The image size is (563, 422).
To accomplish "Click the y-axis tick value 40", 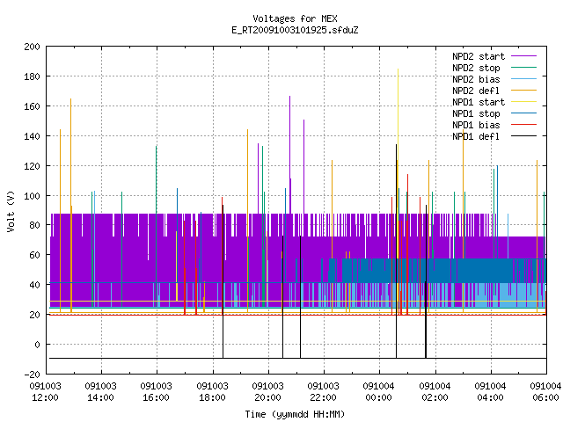I will 34,285.
